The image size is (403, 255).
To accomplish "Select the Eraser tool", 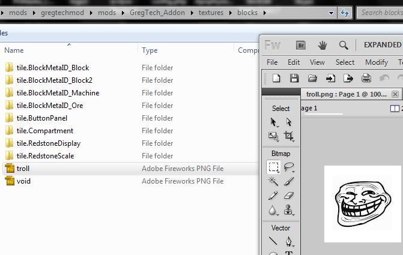I will 289,196.
